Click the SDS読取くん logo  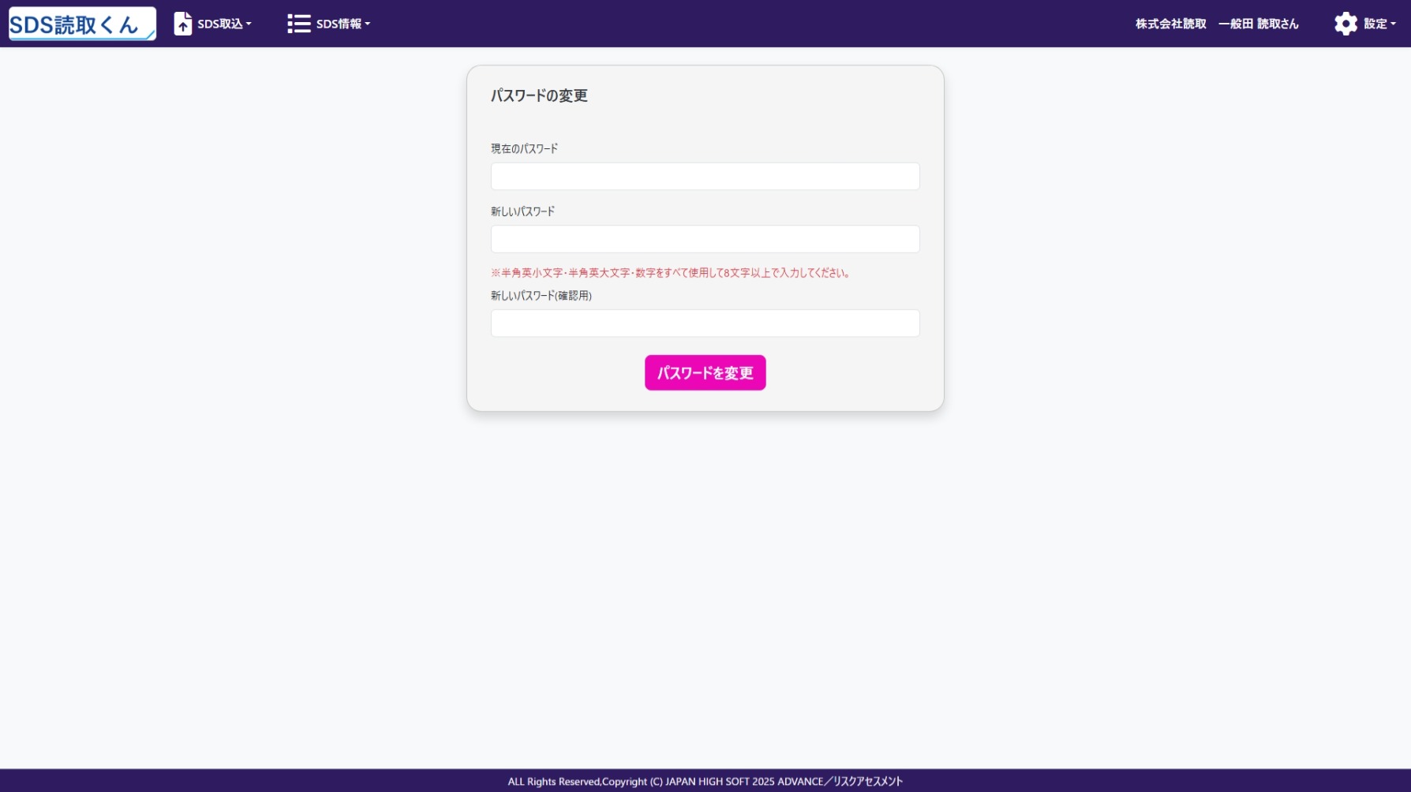click(82, 24)
